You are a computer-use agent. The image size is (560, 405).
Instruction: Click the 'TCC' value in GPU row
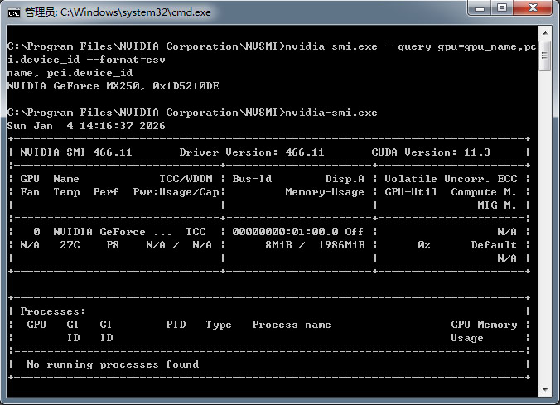click(x=196, y=232)
